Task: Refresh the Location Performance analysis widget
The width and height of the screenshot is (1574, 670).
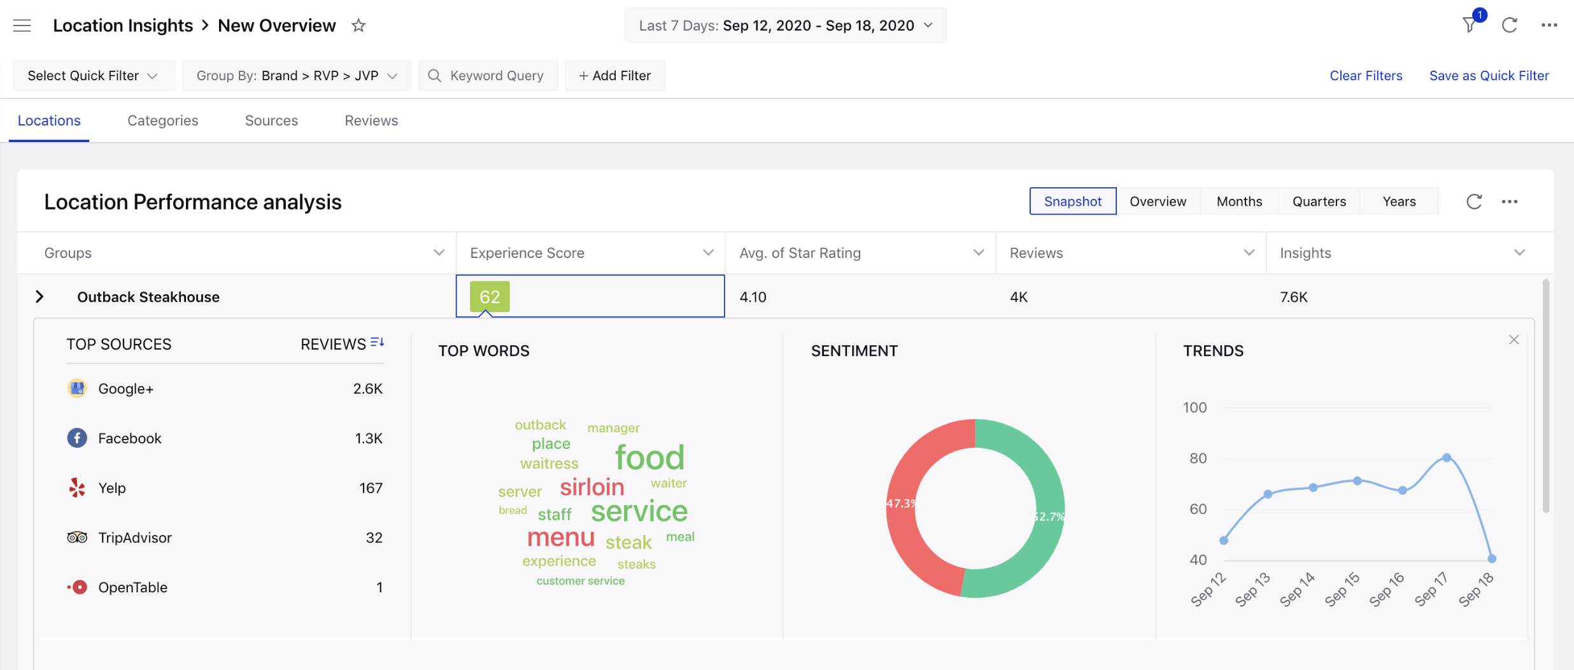Action: 1474,202
